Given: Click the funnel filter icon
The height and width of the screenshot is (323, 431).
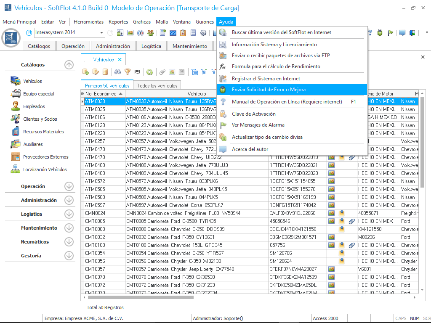Looking at the screenshot, I should [127, 72].
